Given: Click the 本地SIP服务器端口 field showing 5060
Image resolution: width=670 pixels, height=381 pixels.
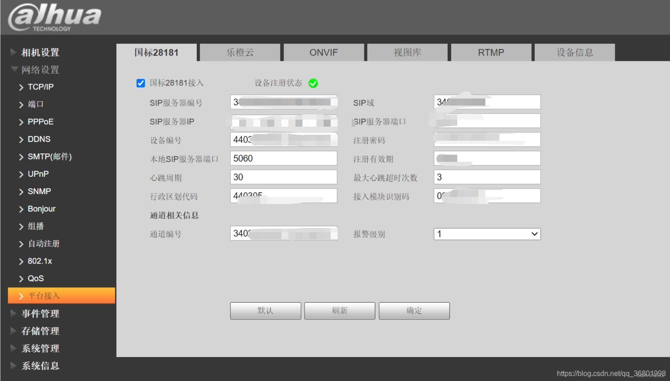Looking at the screenshot, I should [x=284, y=158].
